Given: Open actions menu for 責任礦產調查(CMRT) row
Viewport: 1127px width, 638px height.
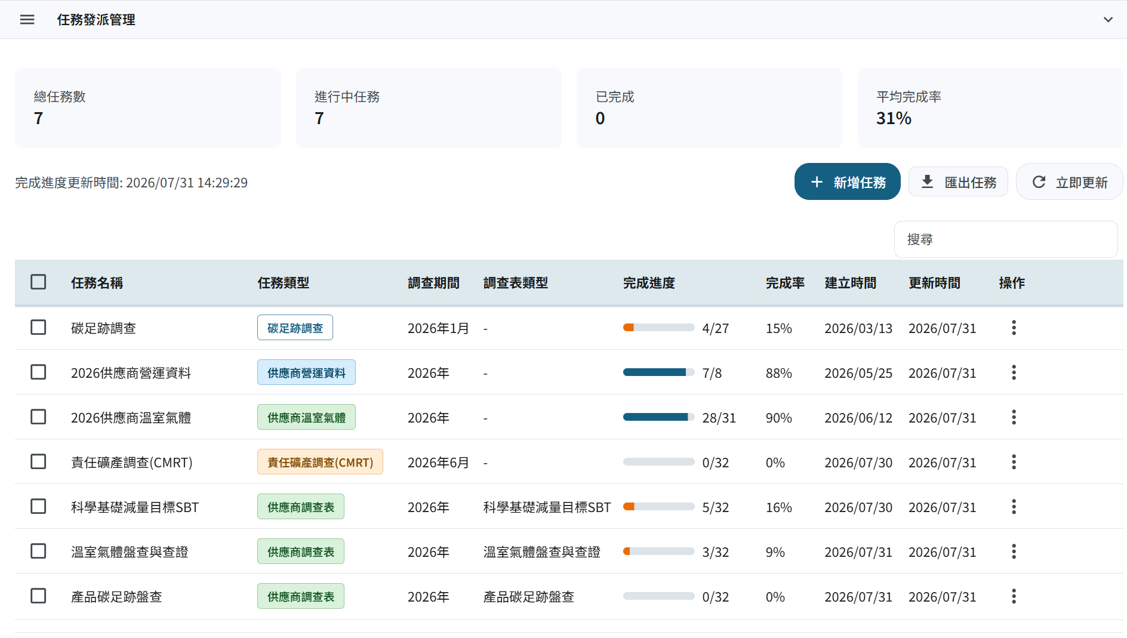Looking at the screenshot, I should tap(1014, 462).
